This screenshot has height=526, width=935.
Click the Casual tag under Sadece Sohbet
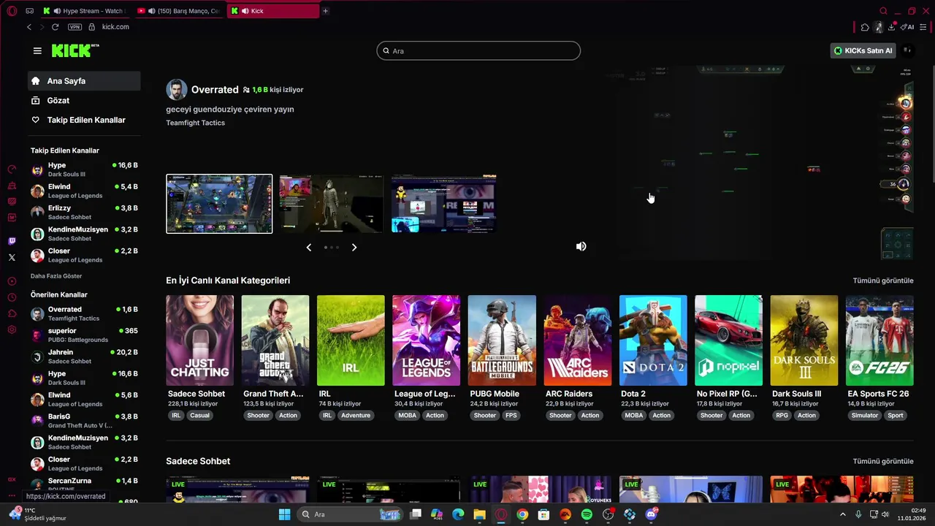[199, 415]
